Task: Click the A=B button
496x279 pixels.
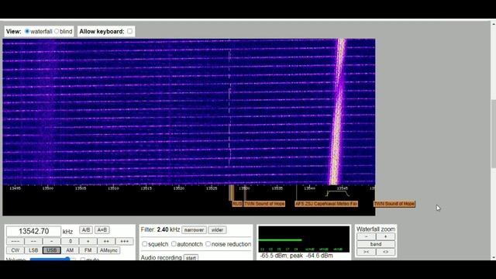Action: [x=102, y=230]
